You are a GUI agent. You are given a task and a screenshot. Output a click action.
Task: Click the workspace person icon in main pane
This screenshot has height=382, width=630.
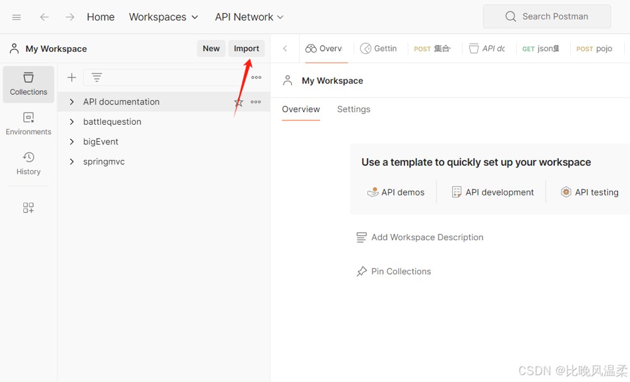(288, 81)
